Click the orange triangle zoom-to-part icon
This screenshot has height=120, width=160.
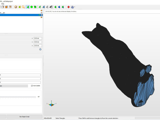[x=19, y=7]
